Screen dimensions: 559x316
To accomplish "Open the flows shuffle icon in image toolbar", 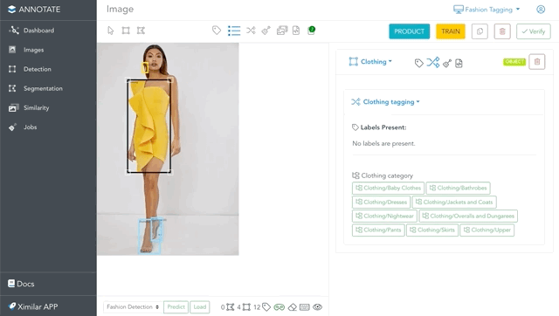I will pyautogui.click(x=251, y=31).
